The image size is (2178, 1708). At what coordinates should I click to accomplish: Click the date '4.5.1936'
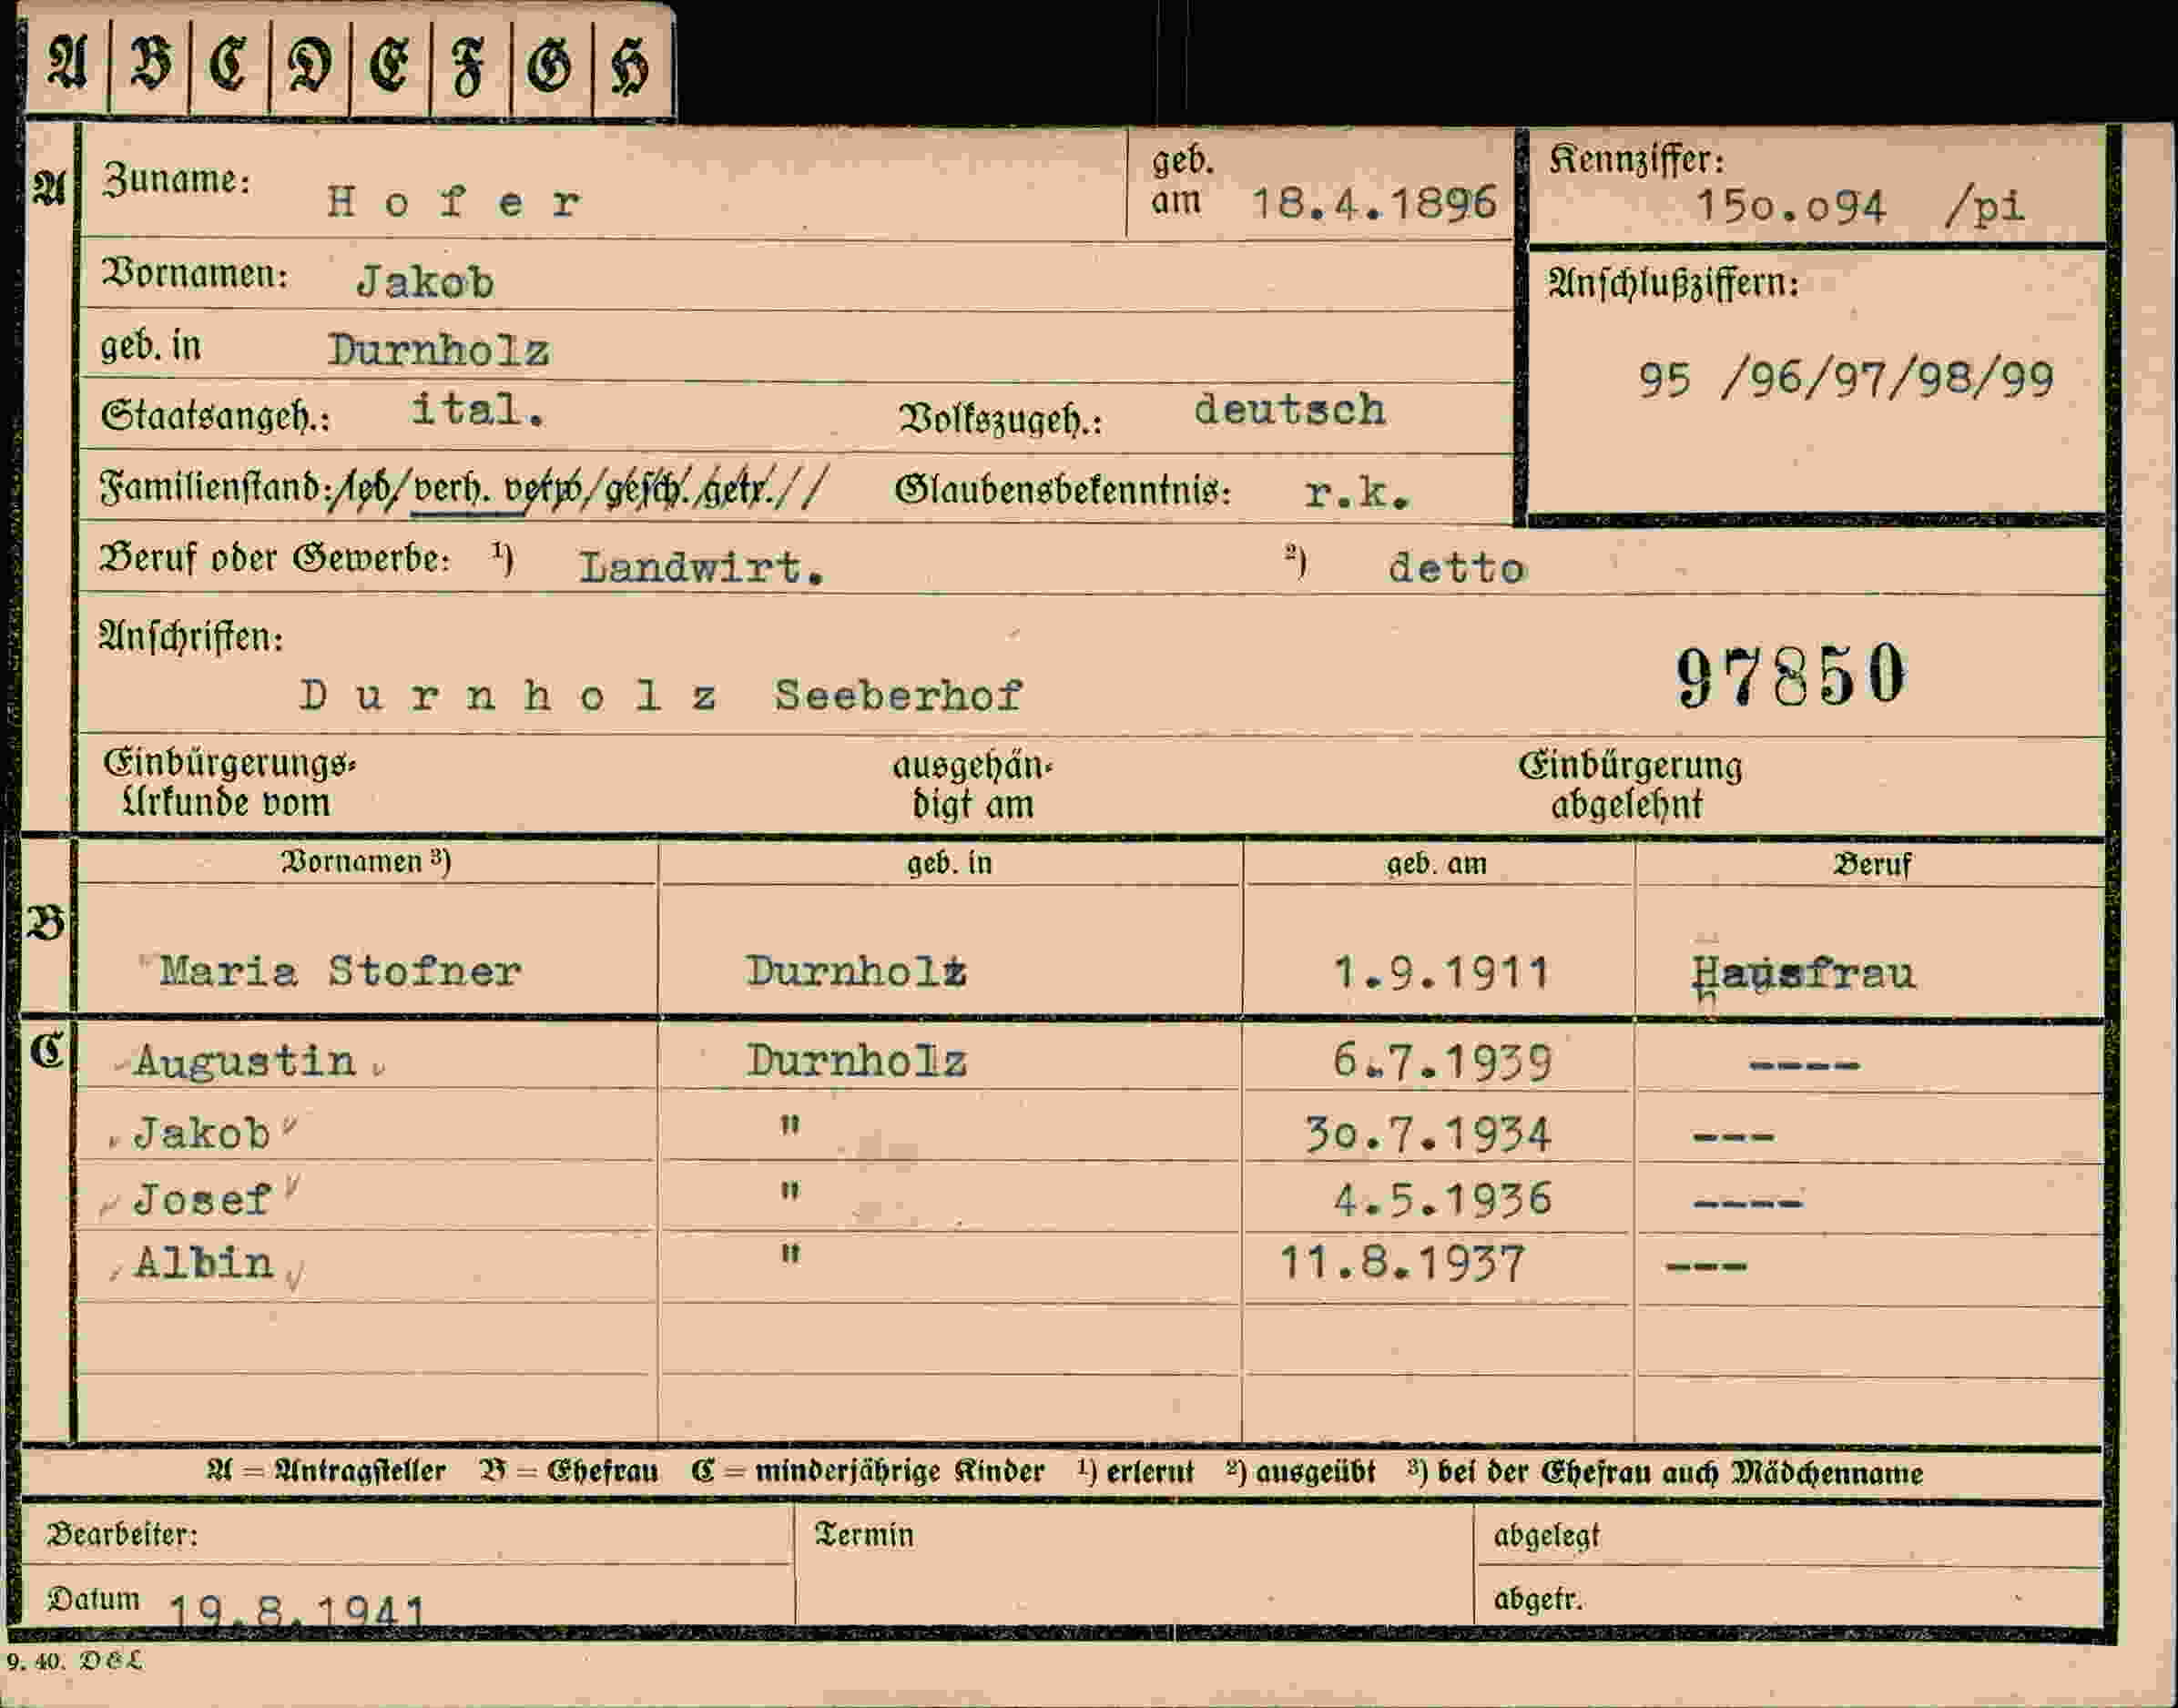1442,1199
